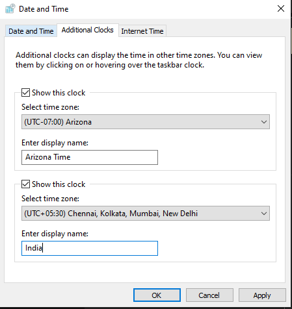The height and width of the screenshot is (309, 292).
Task: Click Enter display name label above India
Action: pos(55,234)
